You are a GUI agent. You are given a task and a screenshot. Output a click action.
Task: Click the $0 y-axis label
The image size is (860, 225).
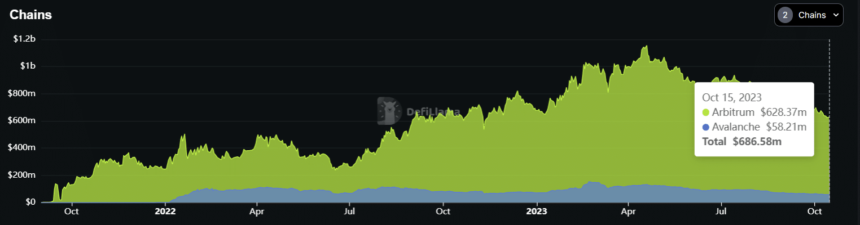pos(30,202)
